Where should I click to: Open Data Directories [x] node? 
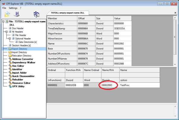[28, 42]
